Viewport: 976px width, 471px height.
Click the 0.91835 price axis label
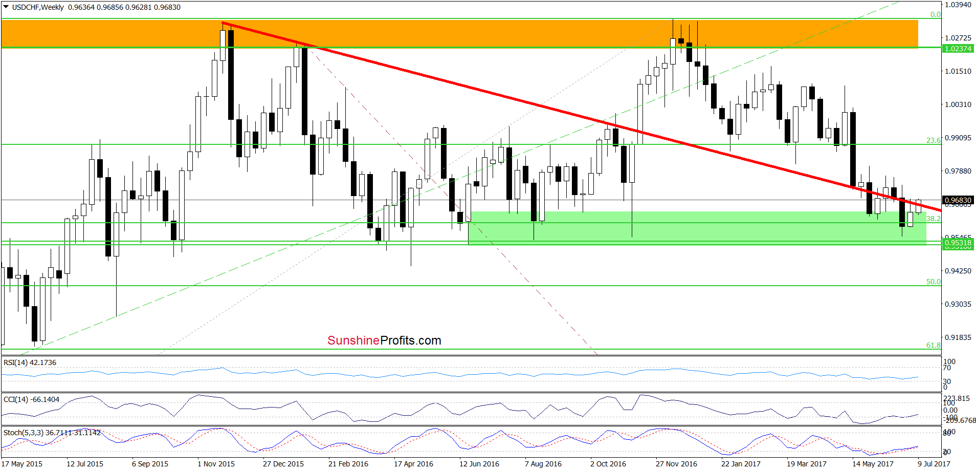tap(958, 337)
